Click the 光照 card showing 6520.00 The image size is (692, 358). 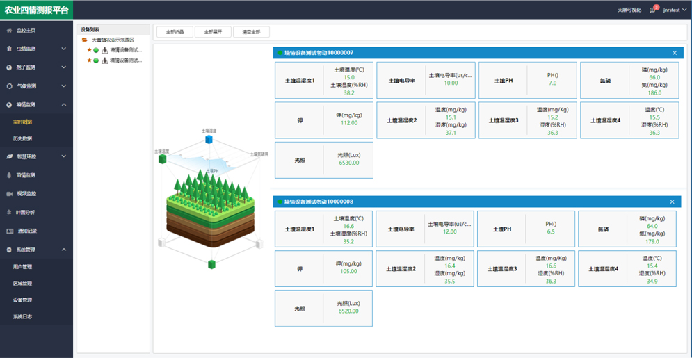click(323, 308)
